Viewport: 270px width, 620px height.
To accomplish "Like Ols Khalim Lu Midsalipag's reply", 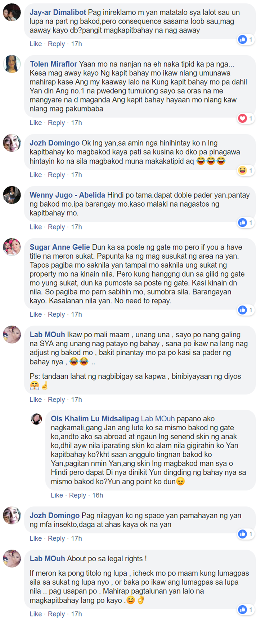I will [x=57, y=495].
